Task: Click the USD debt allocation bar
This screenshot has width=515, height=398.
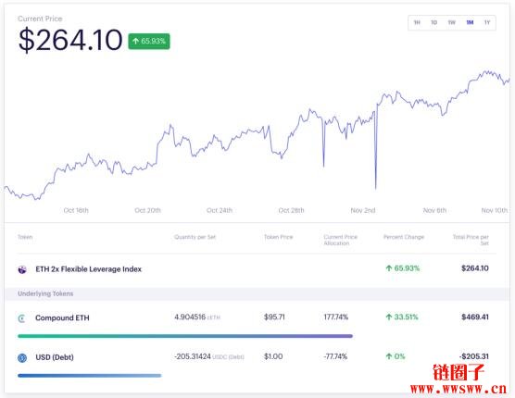Action: click(x=90, y=376)
